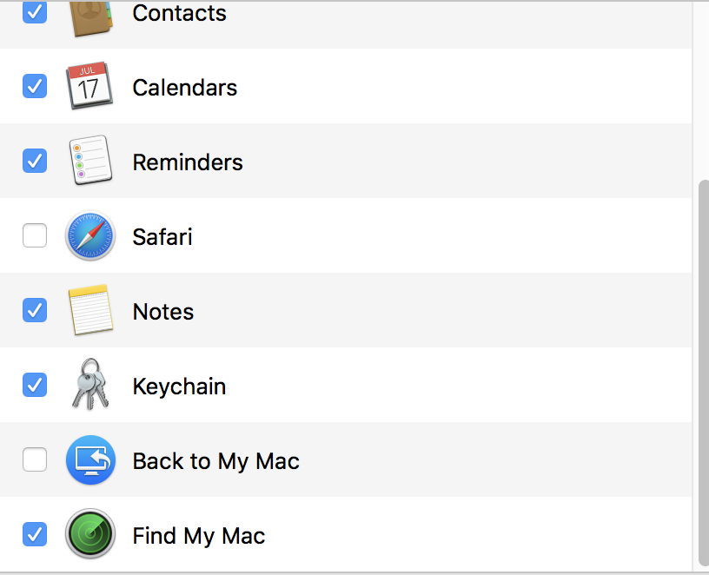The image size is (709, 575).
Task: Select the Back to My Mac label
Action: tap(215, 461)
